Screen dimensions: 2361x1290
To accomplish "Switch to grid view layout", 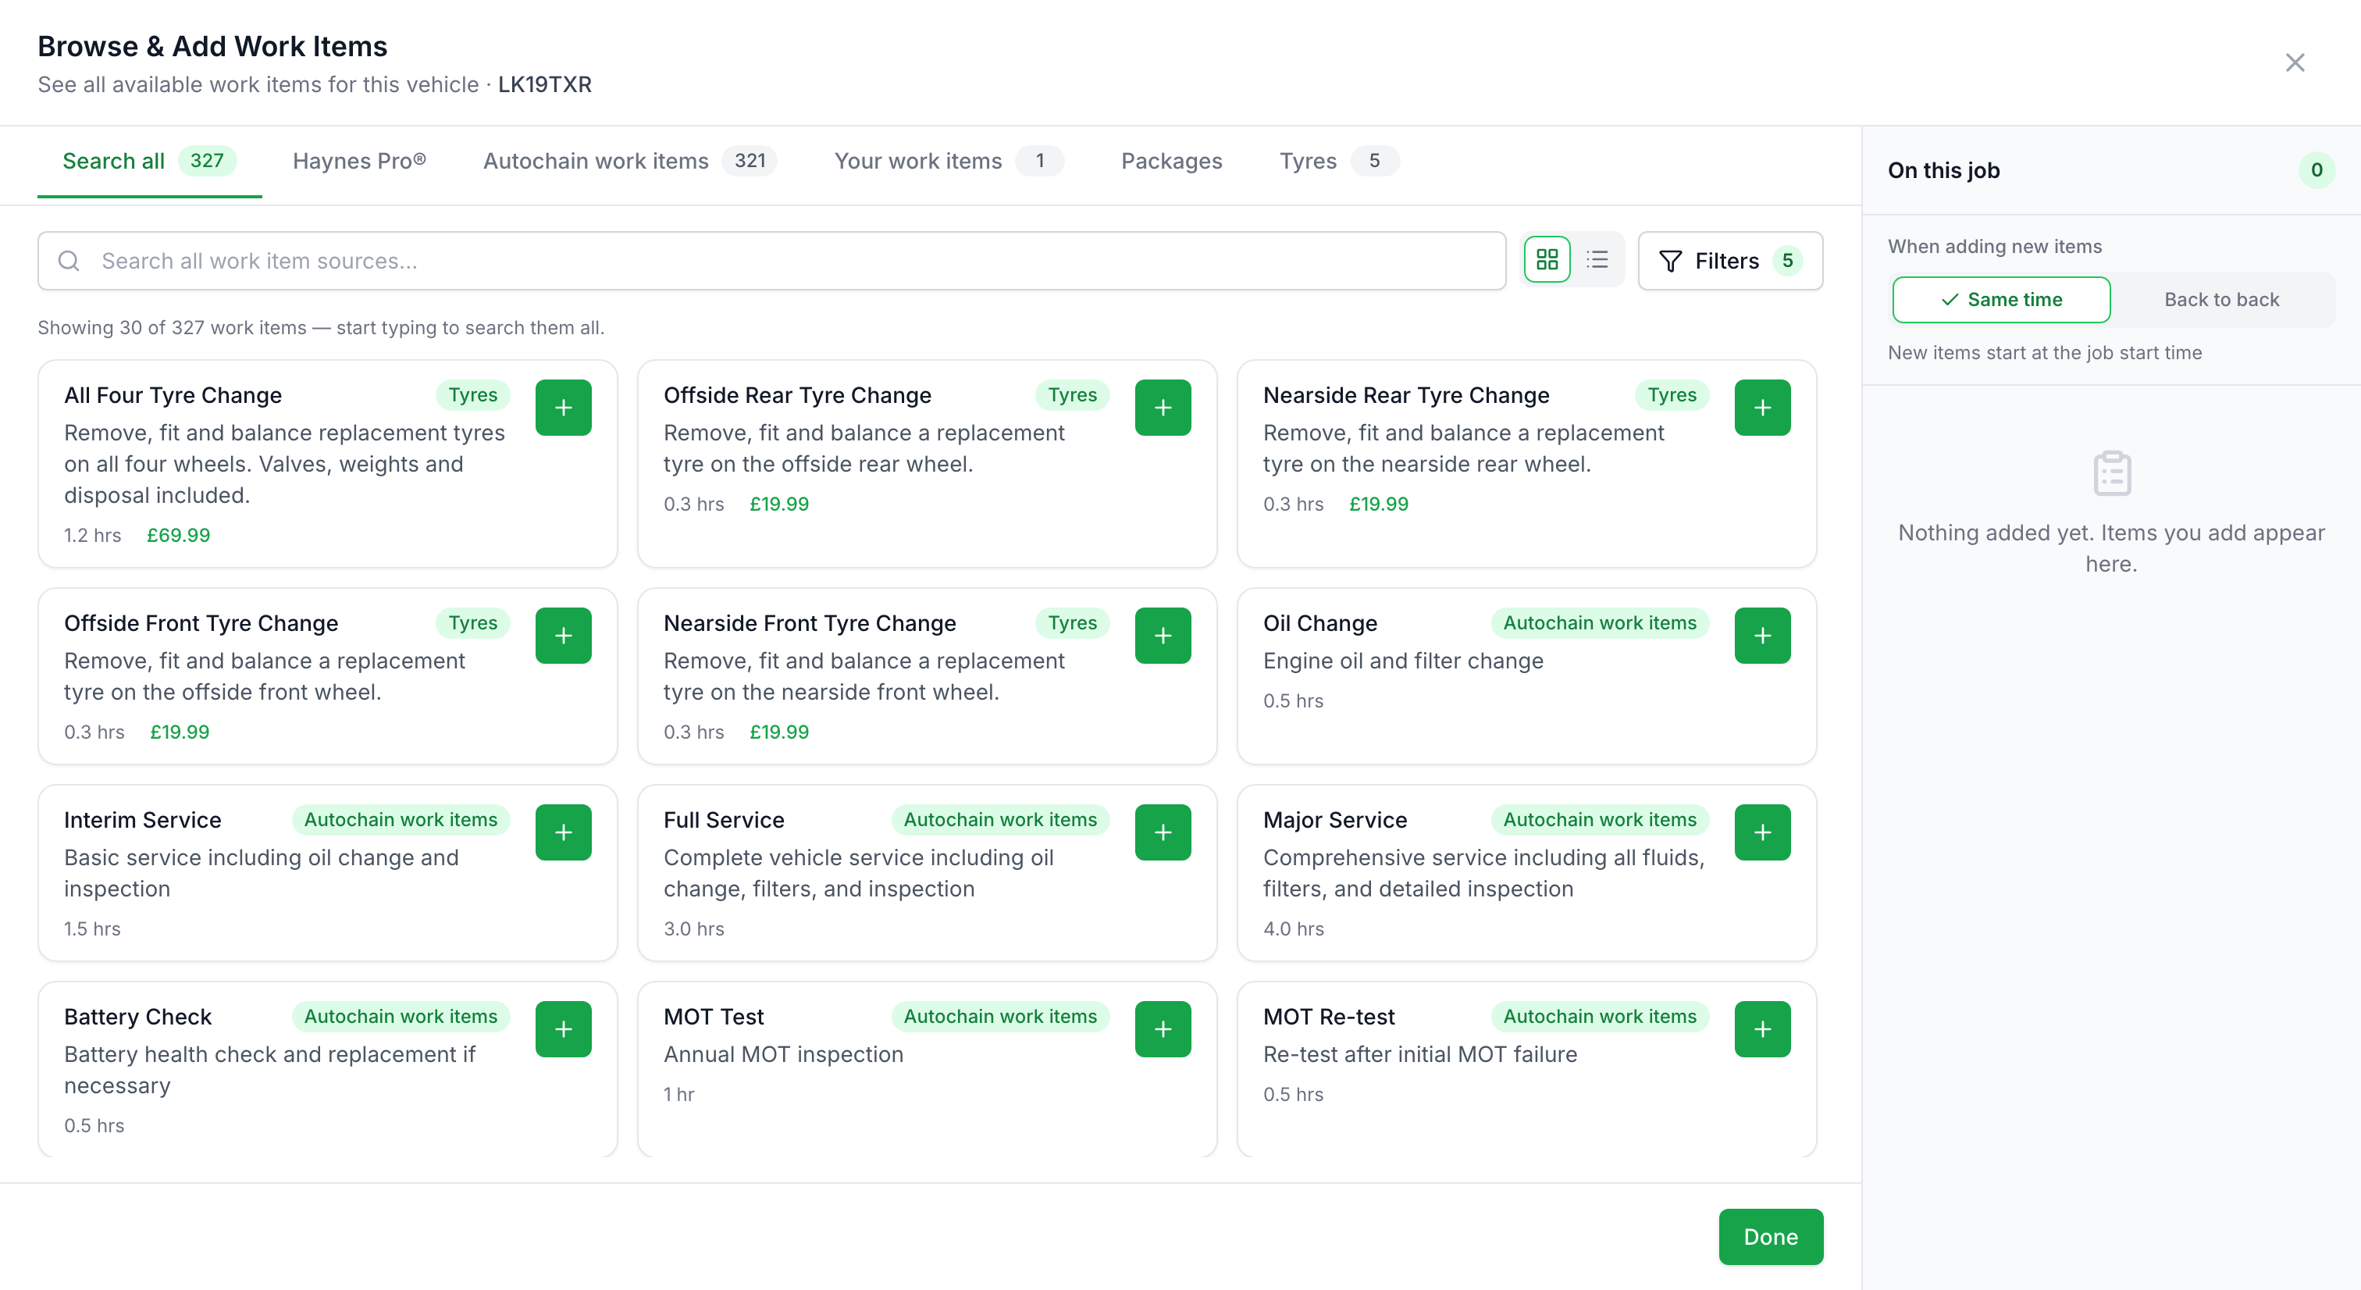I will tap(1546, 260).
